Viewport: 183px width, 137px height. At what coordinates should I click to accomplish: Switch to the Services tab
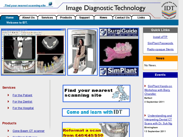pos(47,18)
